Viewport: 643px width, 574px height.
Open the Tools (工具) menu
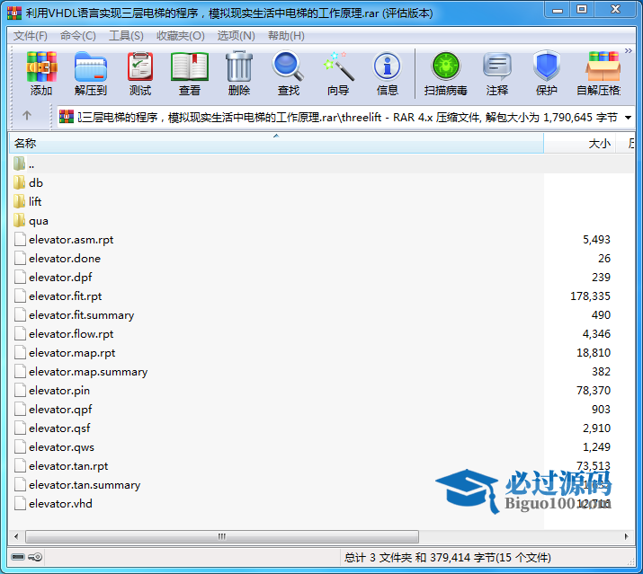pyautogui.click(x=126, y=36)
